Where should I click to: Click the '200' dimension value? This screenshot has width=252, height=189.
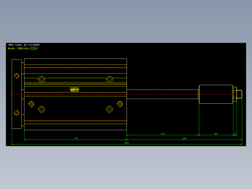coord(184,138)
